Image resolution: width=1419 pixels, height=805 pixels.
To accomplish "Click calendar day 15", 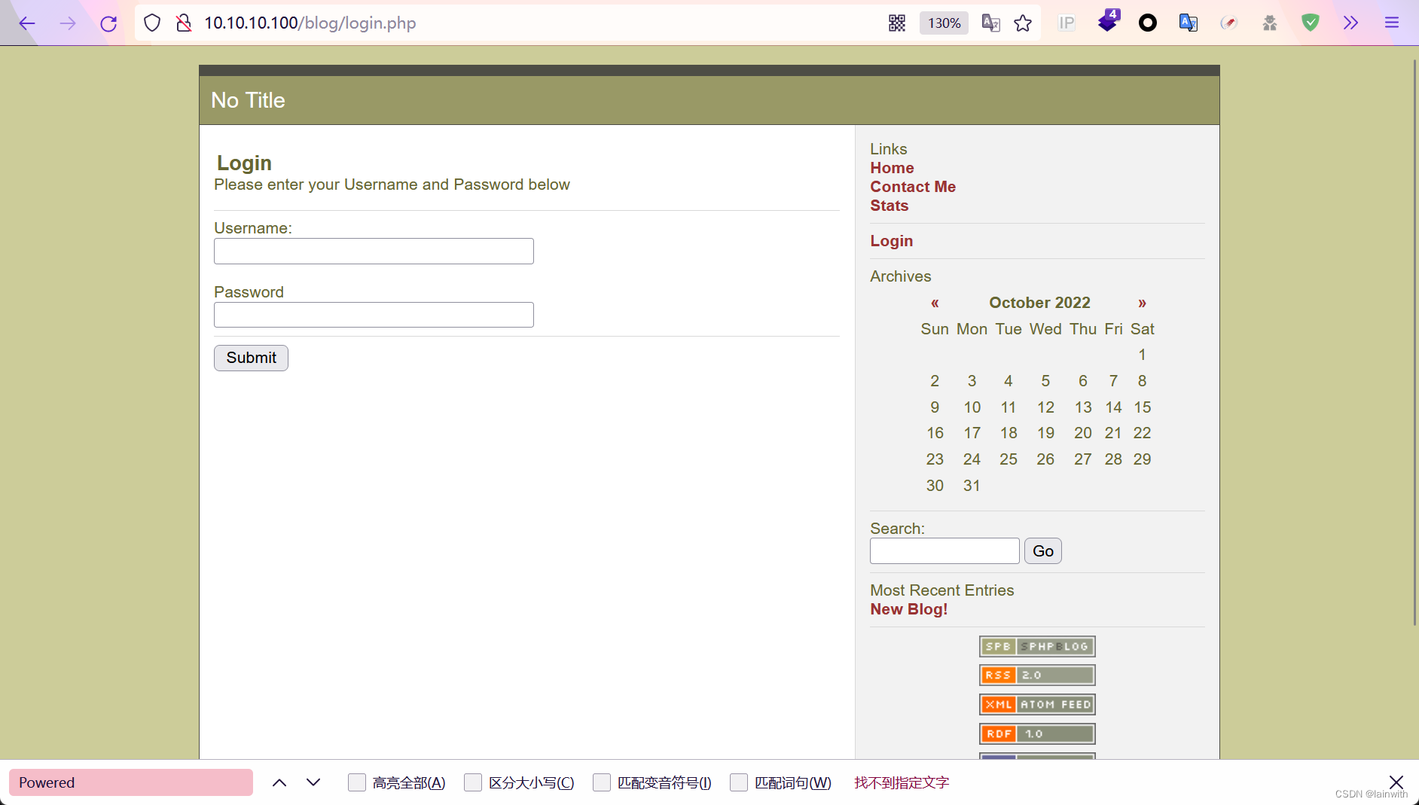I will pyautogui.click(x=1143, y=407).
